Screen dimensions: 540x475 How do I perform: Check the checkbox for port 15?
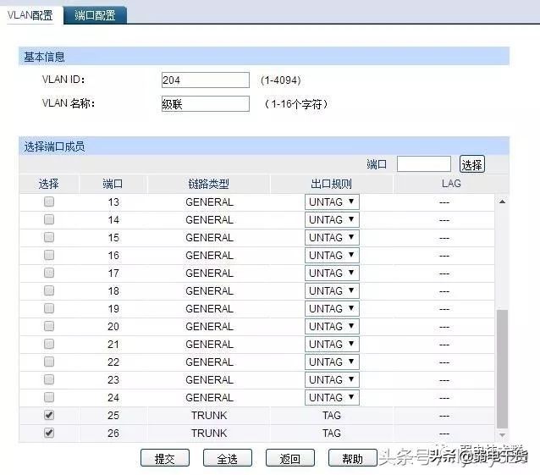(x=49, y=237)
